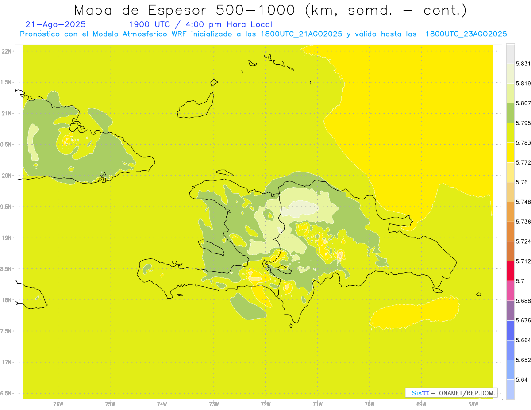Screen dimensions: 531x410
Task: Click the legend value 5.7
Action: [x=520, y=281]
